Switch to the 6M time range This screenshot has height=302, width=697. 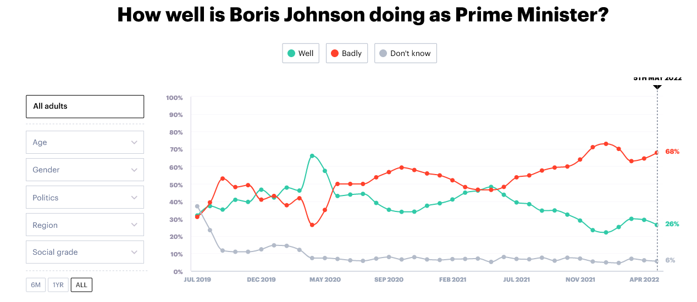tap(36, 285)
